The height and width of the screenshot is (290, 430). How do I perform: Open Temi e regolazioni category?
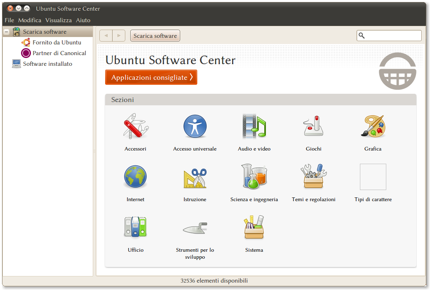point(313,177)
